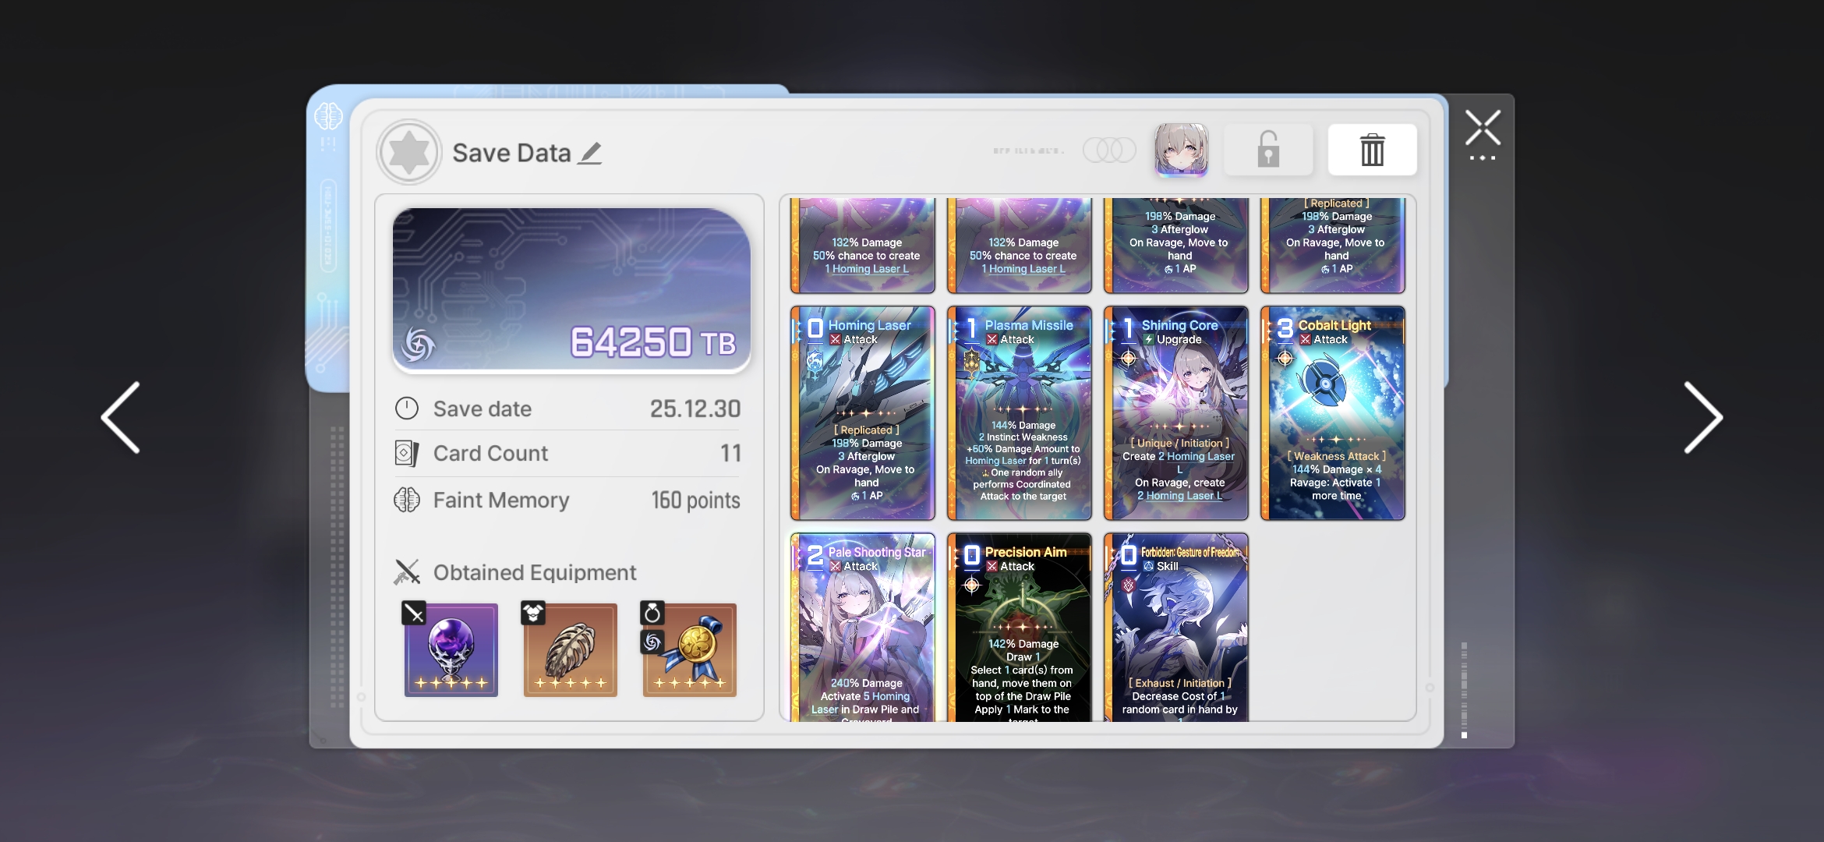Open the Cobalt Light attack card

coord(1332,413)
